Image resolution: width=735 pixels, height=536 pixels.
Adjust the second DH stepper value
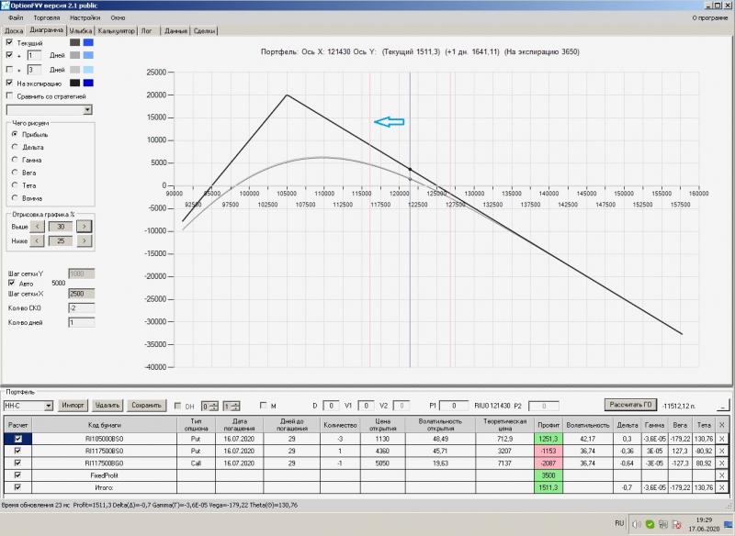(236, 406)
